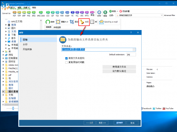
Task: Click the 帧 frame tool icon
Action: 94,22
